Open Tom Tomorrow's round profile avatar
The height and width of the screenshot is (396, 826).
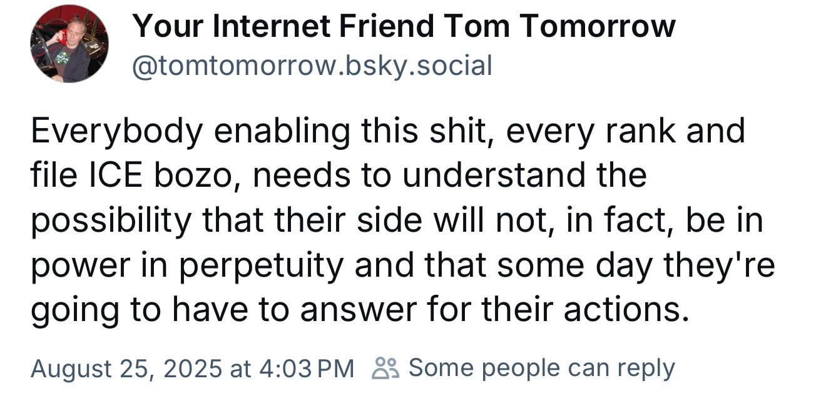pyautogui.click(x=69, y=44)
